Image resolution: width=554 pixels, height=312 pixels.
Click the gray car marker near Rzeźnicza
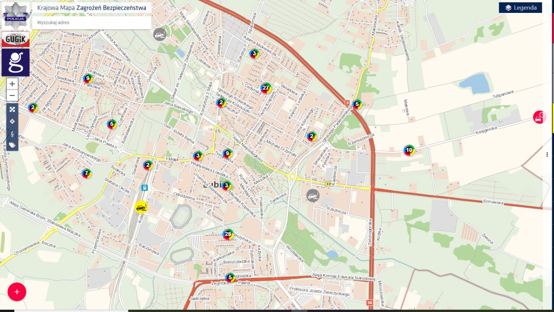pyautogui.click(x=313, y=195)
